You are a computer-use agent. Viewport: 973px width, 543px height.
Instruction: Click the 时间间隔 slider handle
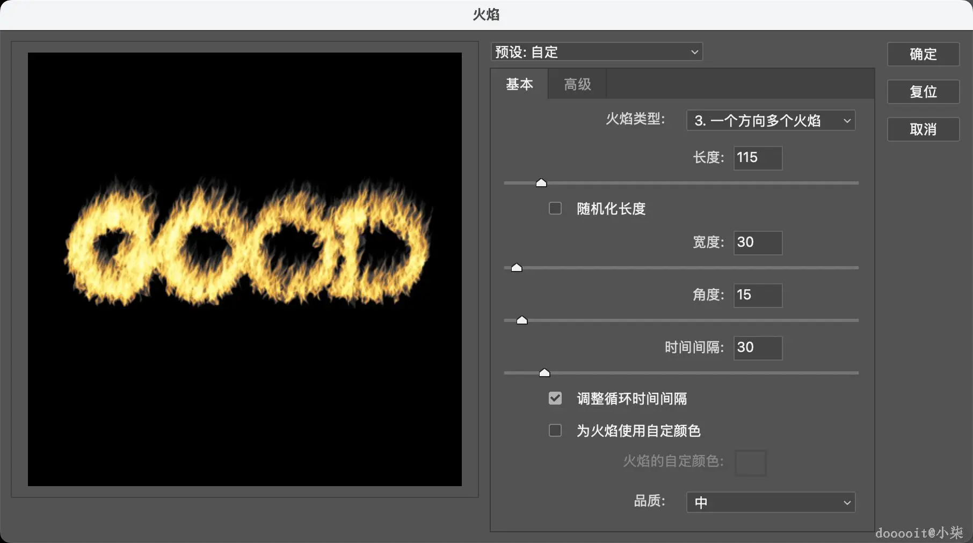point(544,372)
